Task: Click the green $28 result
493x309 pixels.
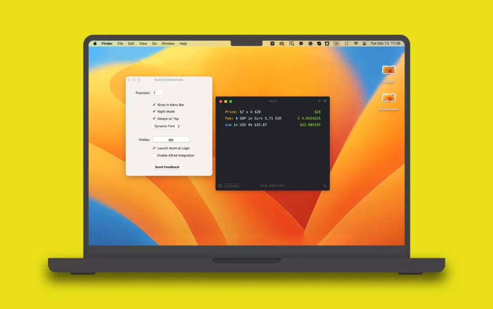Action: click(318, 112)
